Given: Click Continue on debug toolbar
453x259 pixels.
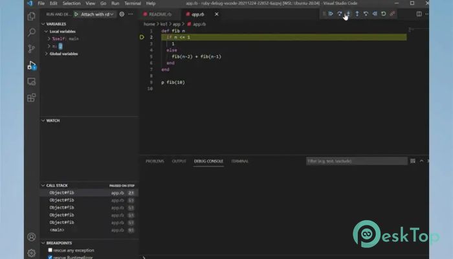Looking at the screenshot, I should click(x=331, y=14).
